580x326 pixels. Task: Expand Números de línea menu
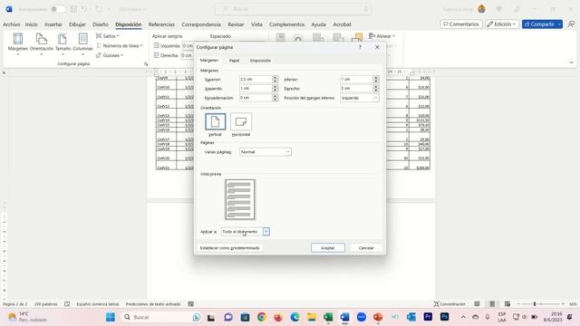(x=119, y=45)
